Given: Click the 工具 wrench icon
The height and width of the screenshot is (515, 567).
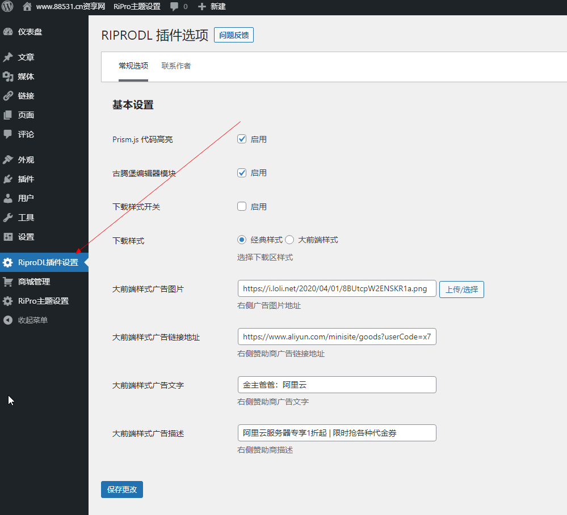Looking at the screenshot, I should [x=8, y=218].
